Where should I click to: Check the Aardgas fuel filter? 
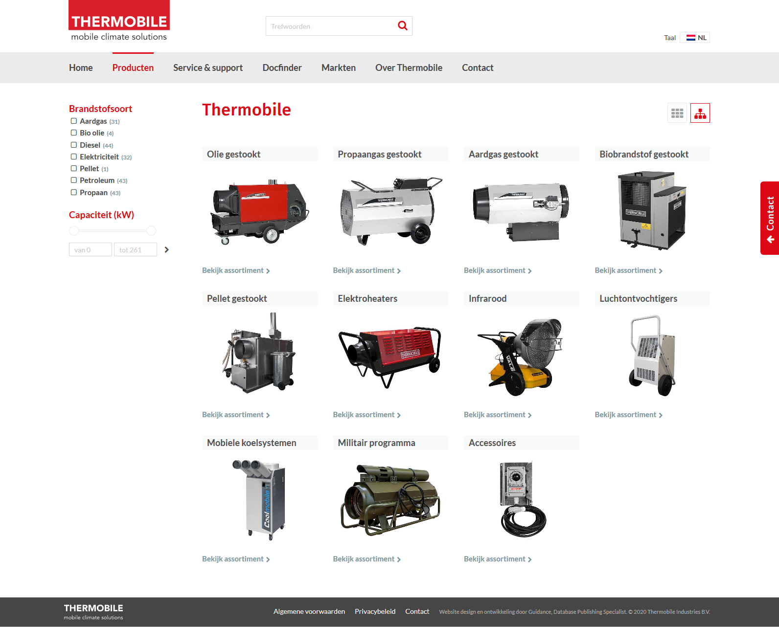click(73, 121)
